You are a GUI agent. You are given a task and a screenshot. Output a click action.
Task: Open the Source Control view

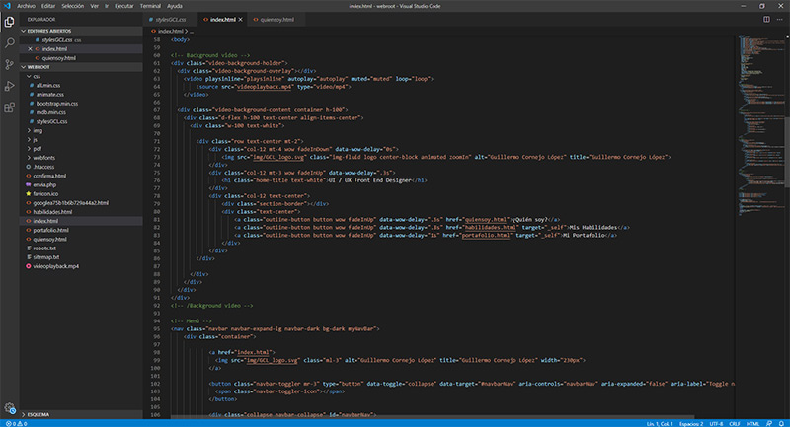(x=8, y=65)
